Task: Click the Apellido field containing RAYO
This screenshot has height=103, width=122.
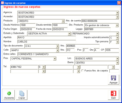Action: [x=47, y=38]
